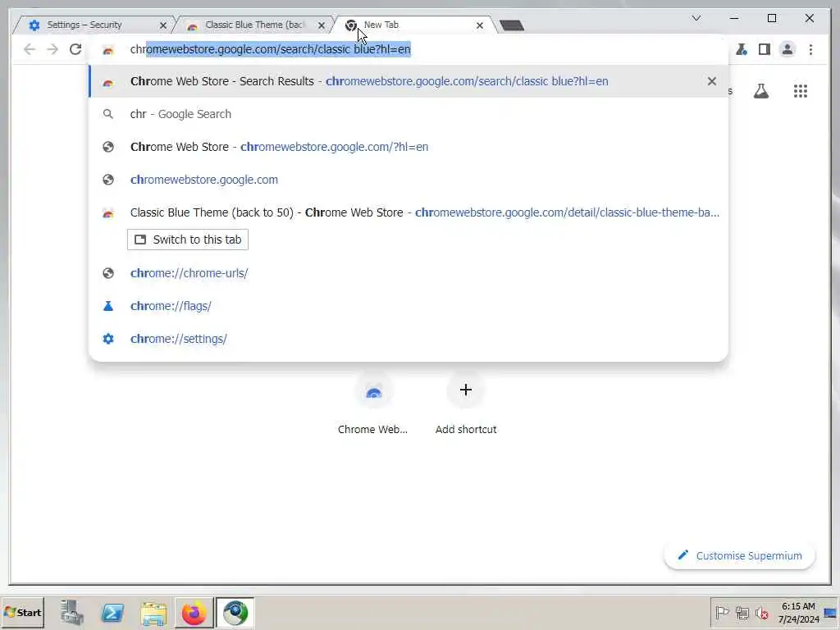Expand the tab search chevron

coord(696,18)
